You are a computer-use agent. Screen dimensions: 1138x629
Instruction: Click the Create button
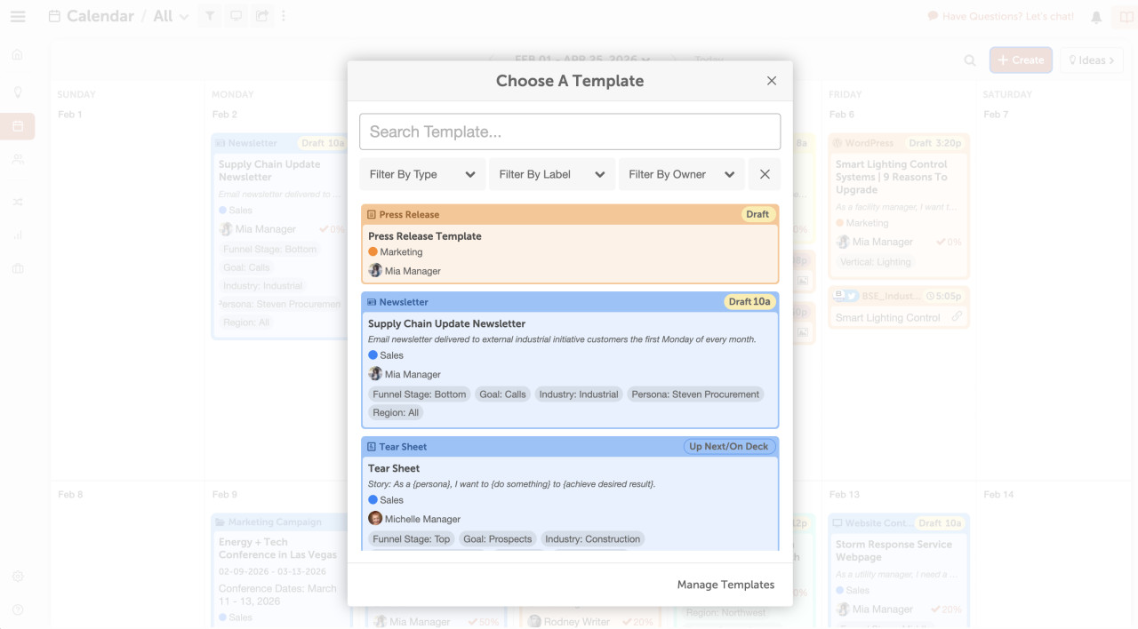tap(1021, 60)
